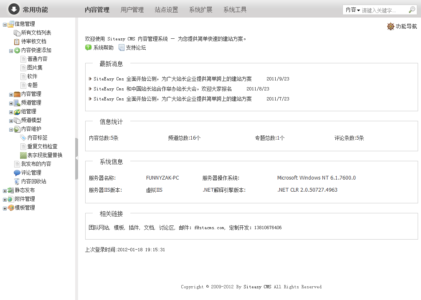The height and width of the screenshot is (300, 421).
Task: Expand the 内容管理 tree node
Action: [11, 95]
